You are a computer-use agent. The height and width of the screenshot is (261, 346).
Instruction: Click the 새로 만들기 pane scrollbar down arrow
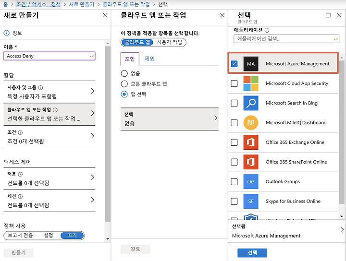pos(108,239)
